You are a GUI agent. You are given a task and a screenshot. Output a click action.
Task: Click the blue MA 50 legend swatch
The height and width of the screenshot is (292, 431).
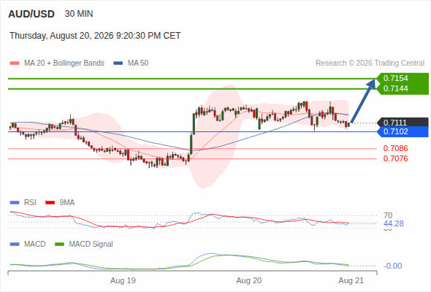[118, 64]
